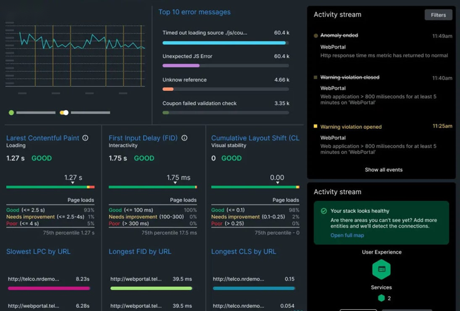The height and width of the screenshot is (311, 460).
Task: Expand Show all events list
Action: (x=383, y=170)
